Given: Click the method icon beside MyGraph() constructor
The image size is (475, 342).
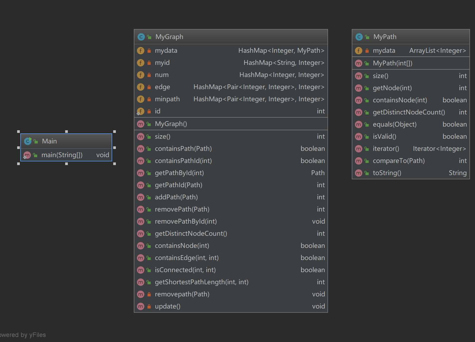Looking at the screenshot, I should pos(141,124).
